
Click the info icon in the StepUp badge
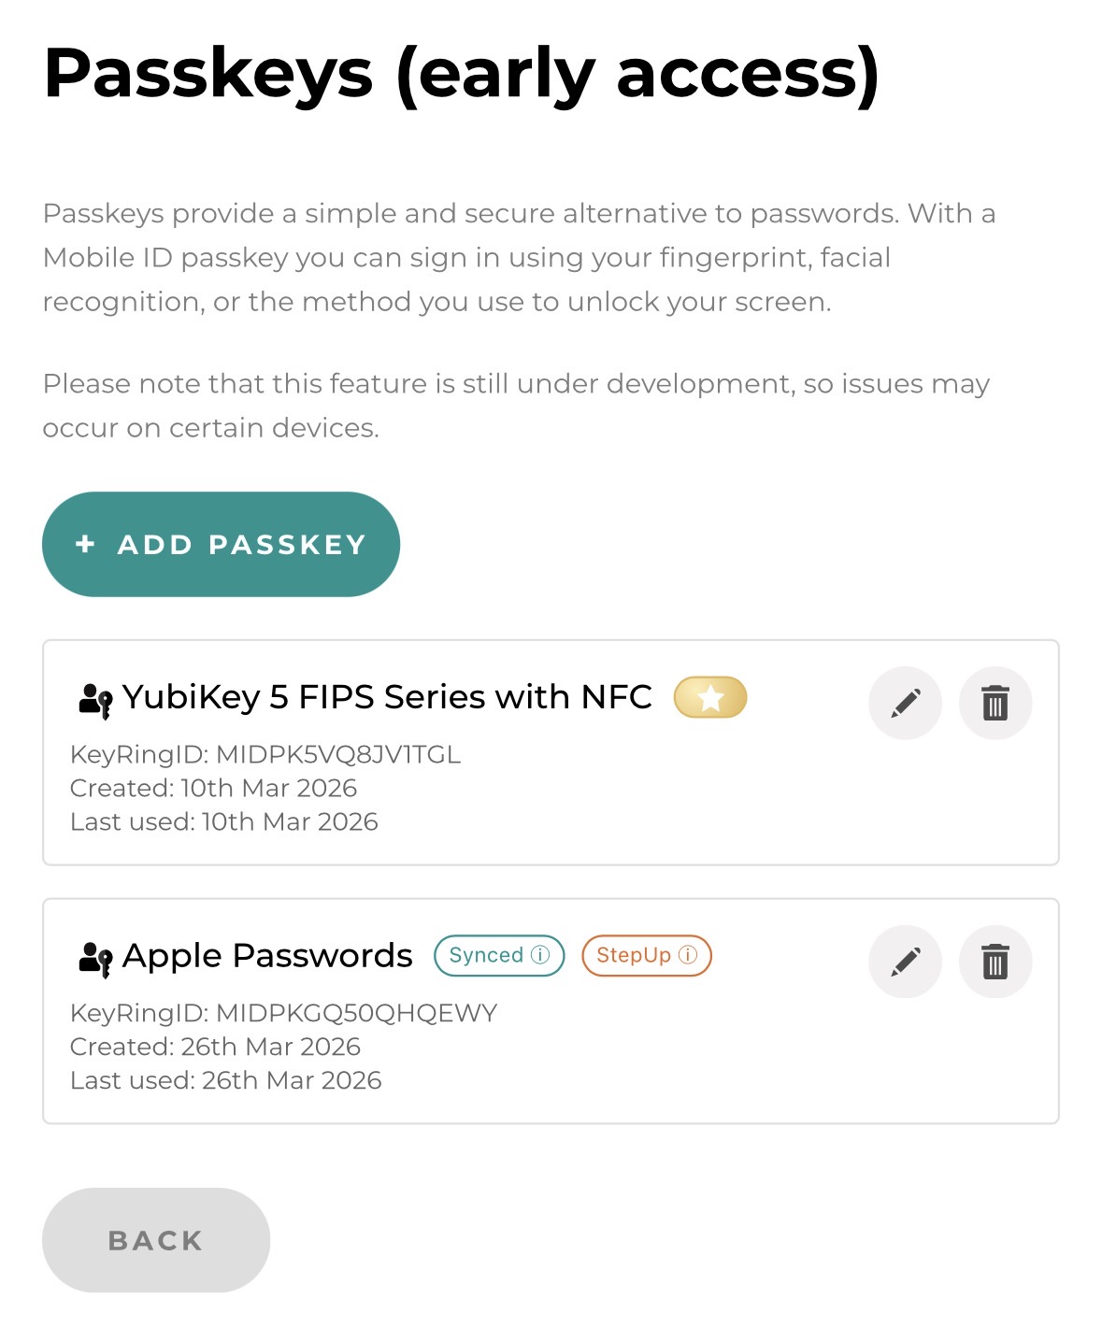(689, 955)
